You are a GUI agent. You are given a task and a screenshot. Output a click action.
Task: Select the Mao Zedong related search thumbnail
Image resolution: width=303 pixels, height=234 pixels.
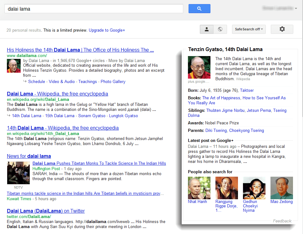pyautogui.click(x=281, y=188)
